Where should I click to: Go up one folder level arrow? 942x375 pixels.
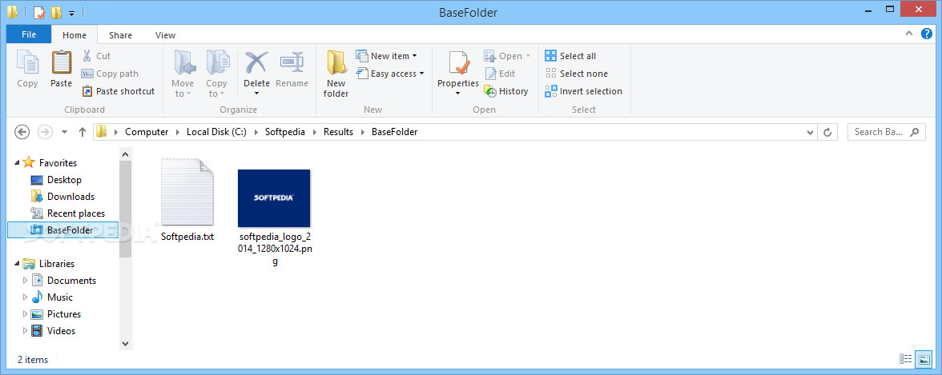point(83,133)
